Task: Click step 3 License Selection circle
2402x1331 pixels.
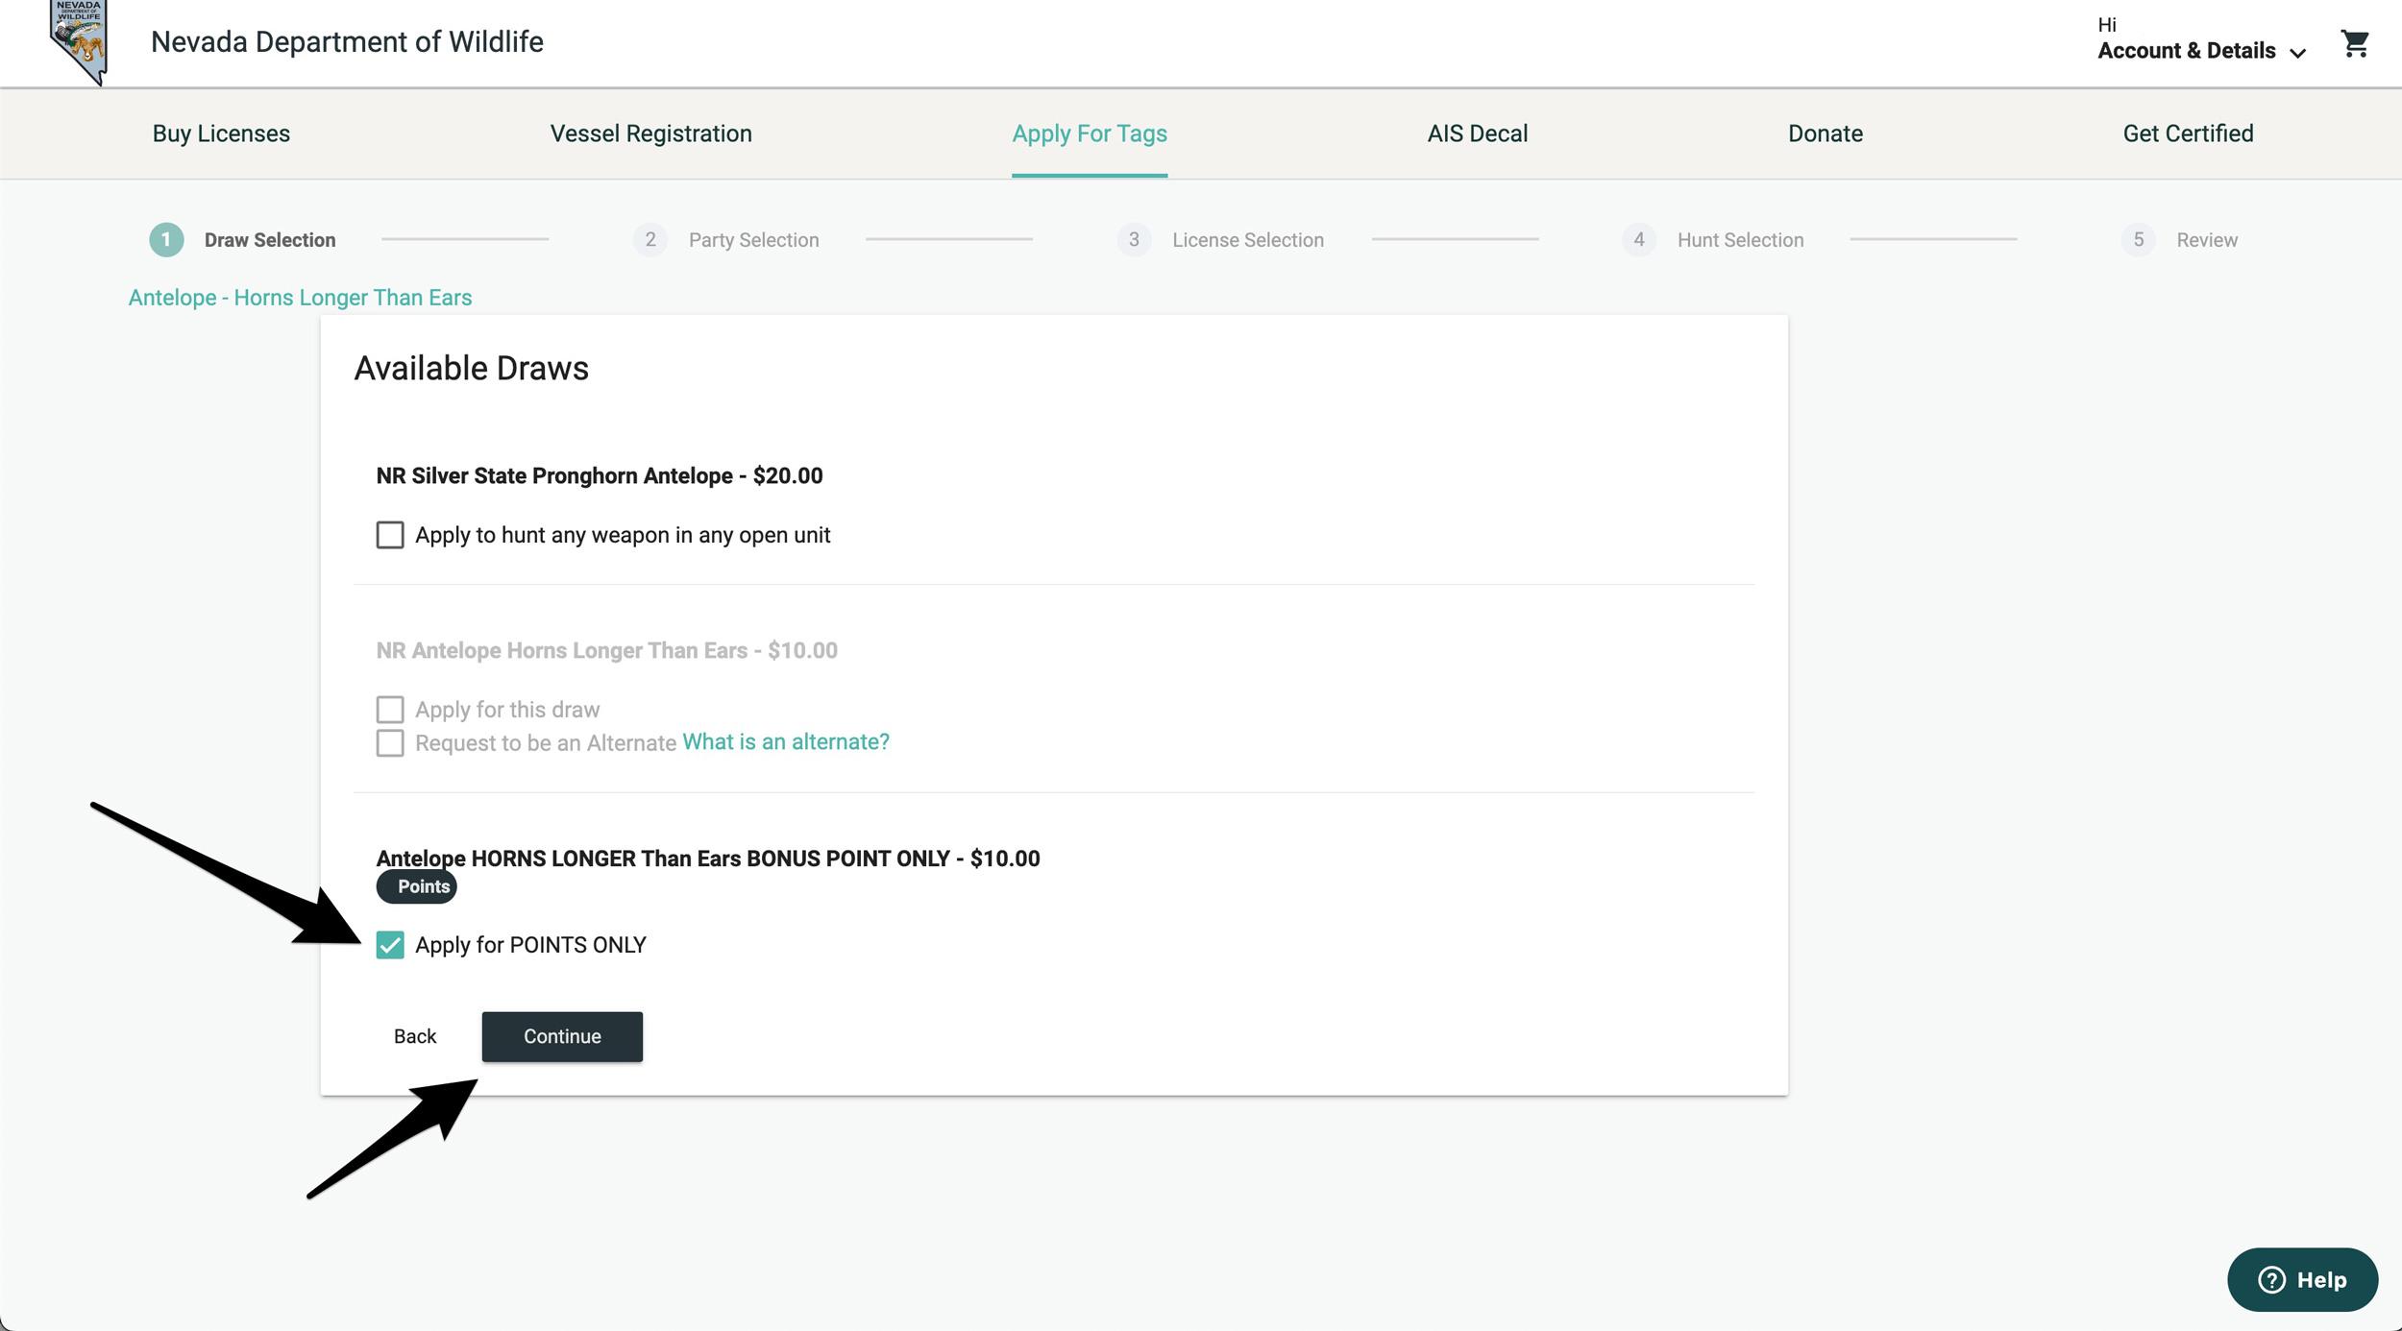Action: coord(1134,239)
